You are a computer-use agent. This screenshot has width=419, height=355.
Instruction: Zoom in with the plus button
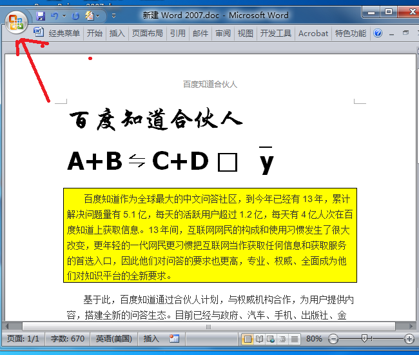[x=409, y=339]
